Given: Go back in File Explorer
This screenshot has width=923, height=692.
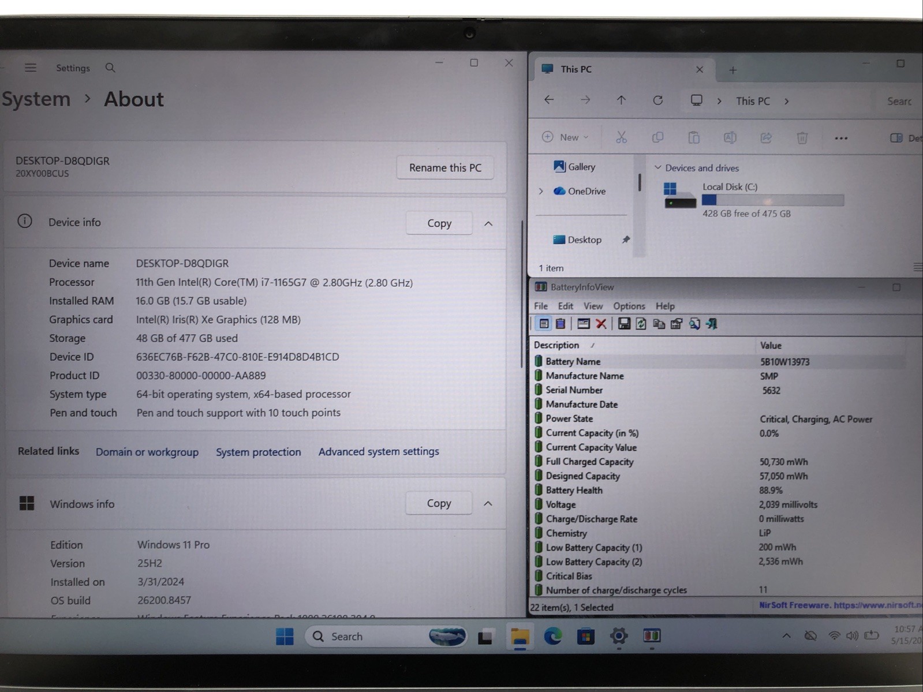Looking at the screenshot, I should click(x=549, y=100).
